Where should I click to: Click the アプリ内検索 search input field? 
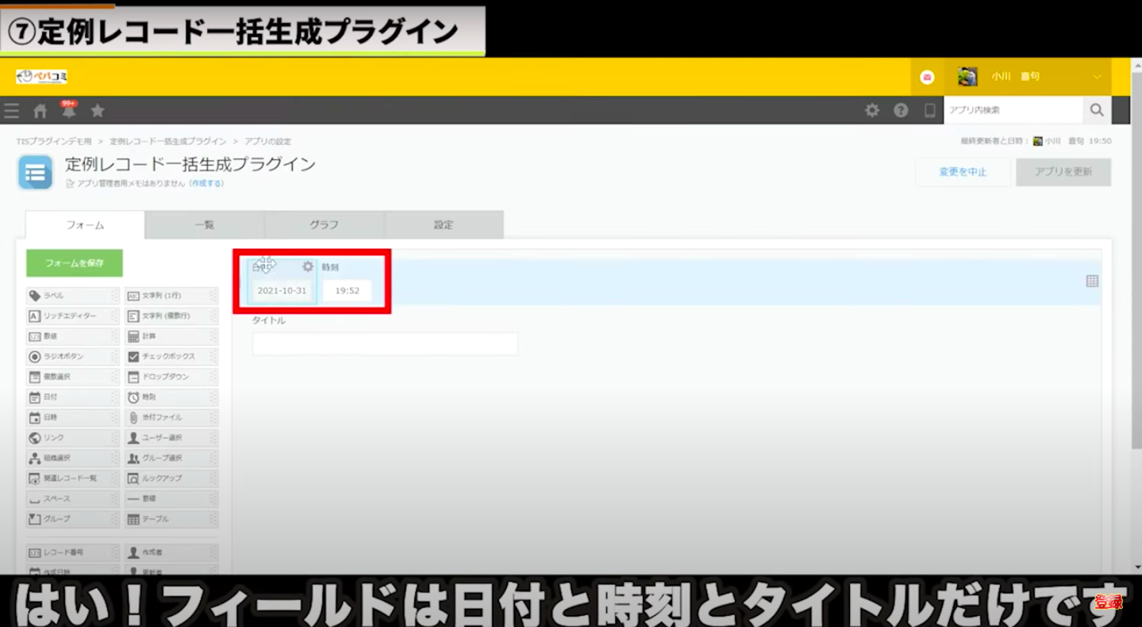click(1013, 111)
